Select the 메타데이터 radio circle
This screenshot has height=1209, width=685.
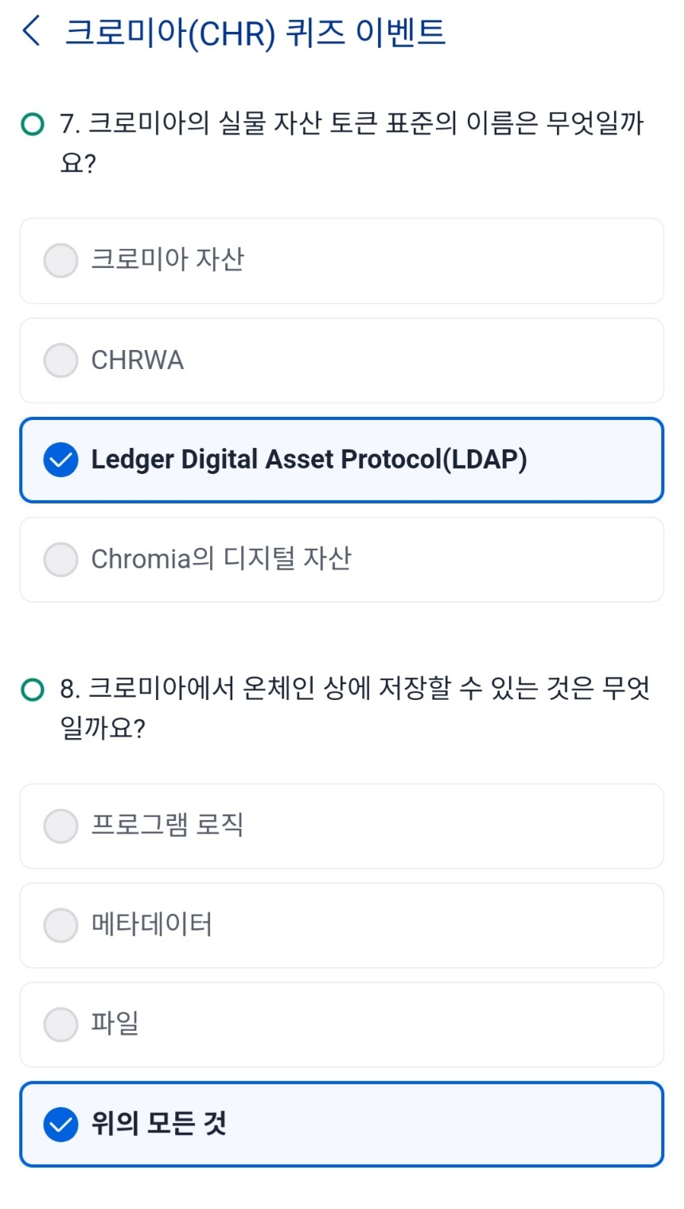61,926
